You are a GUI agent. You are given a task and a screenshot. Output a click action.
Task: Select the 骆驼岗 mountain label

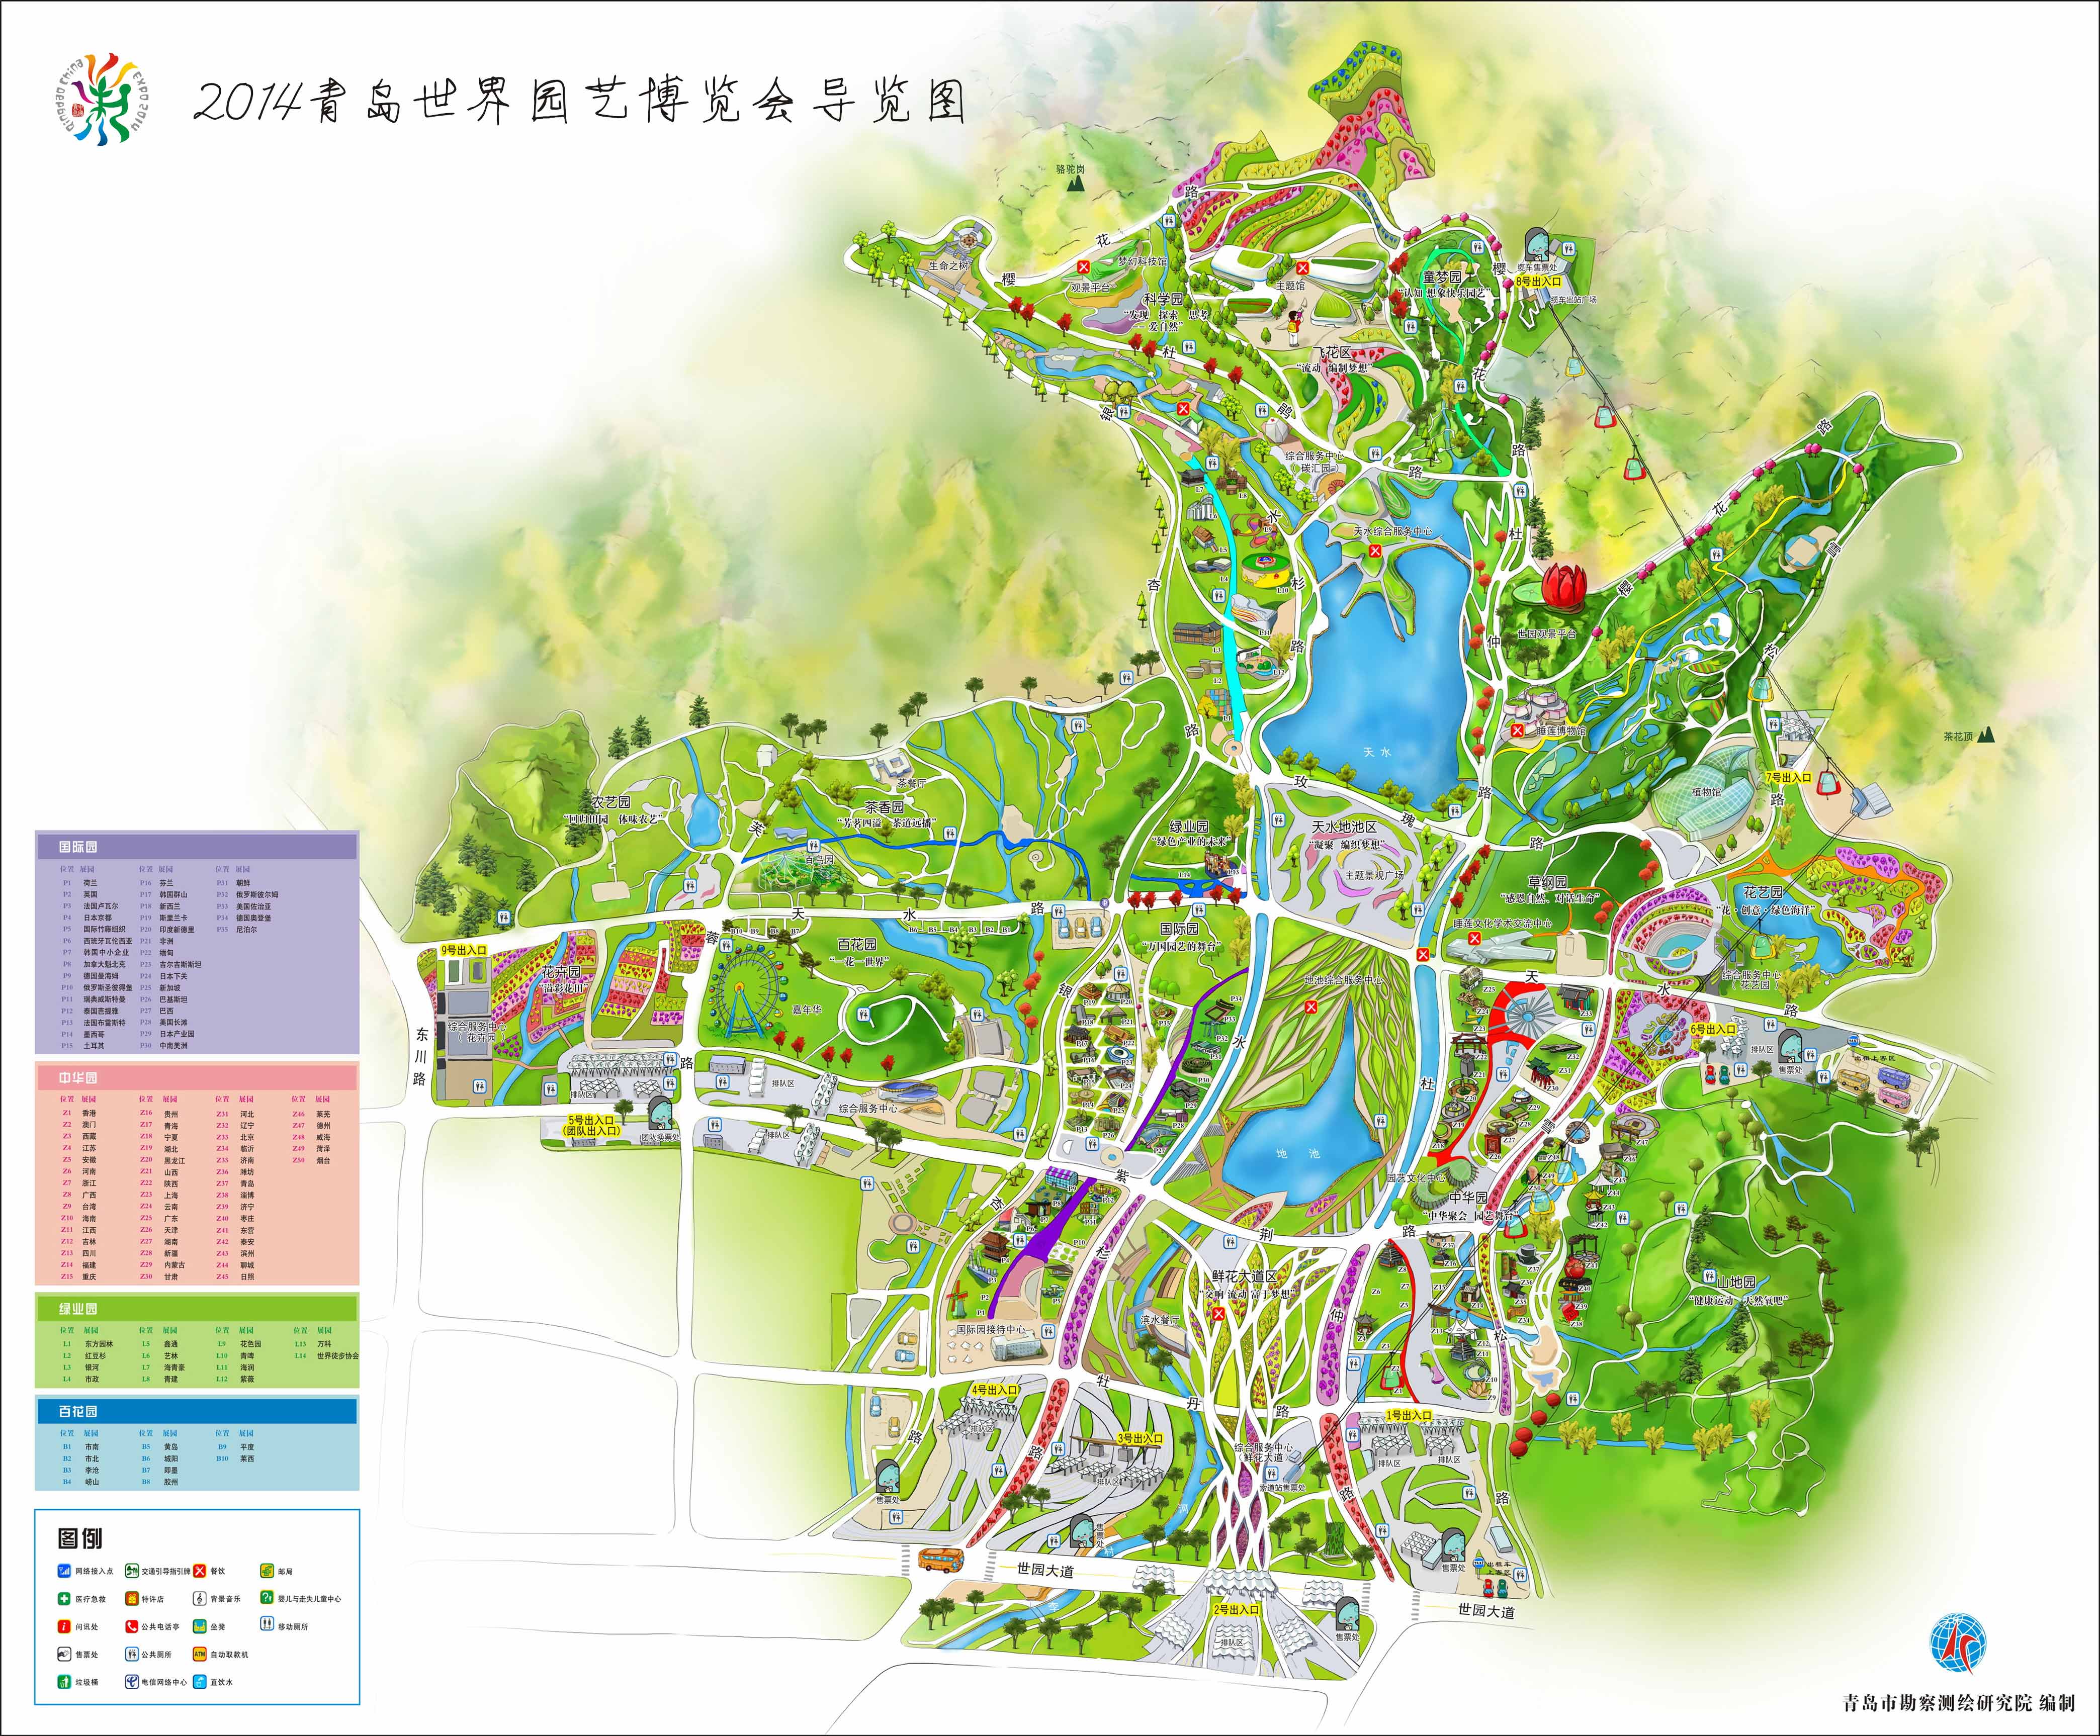coord(1069,170)
